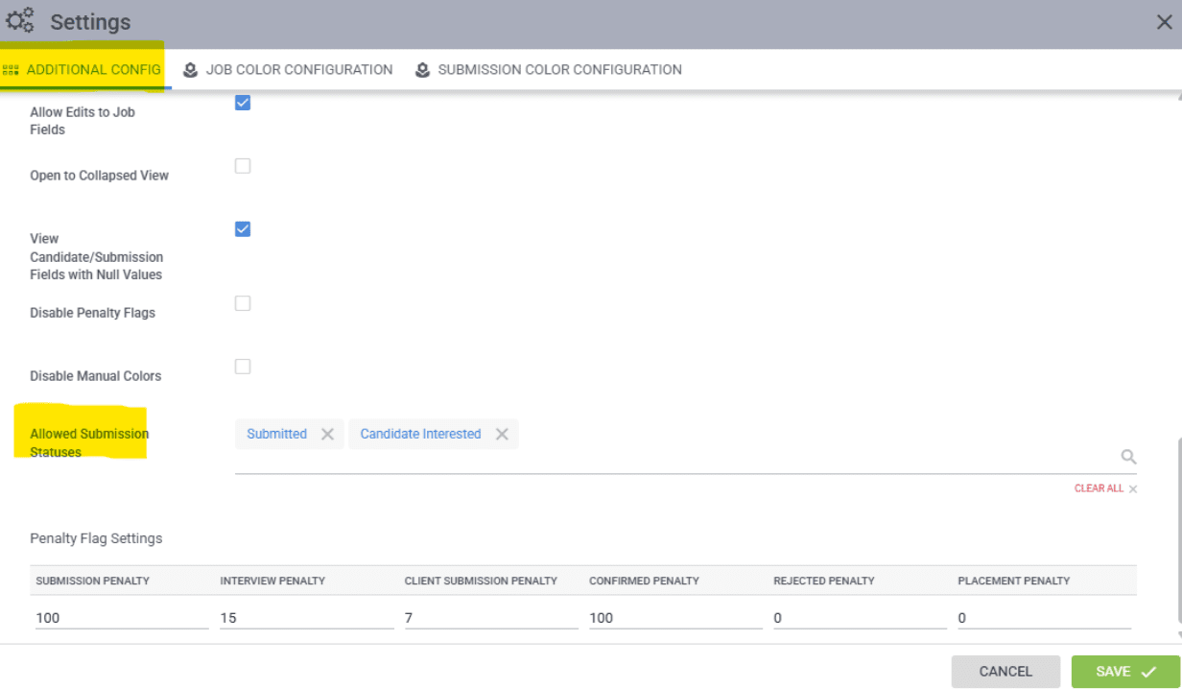The width and height of the screenshot is (1182, 689).
Task: Click the Settings gear icon in header
Action: (x=20, y=20)
